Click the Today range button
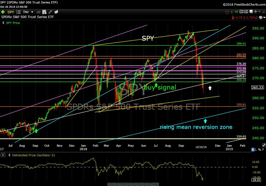Image resolution: width=266 pixels, height=186 pixels. (x=154, y=184)
